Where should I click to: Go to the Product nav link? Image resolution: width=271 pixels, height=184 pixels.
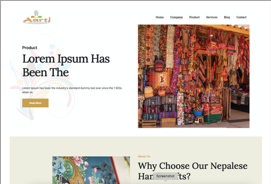194,17
